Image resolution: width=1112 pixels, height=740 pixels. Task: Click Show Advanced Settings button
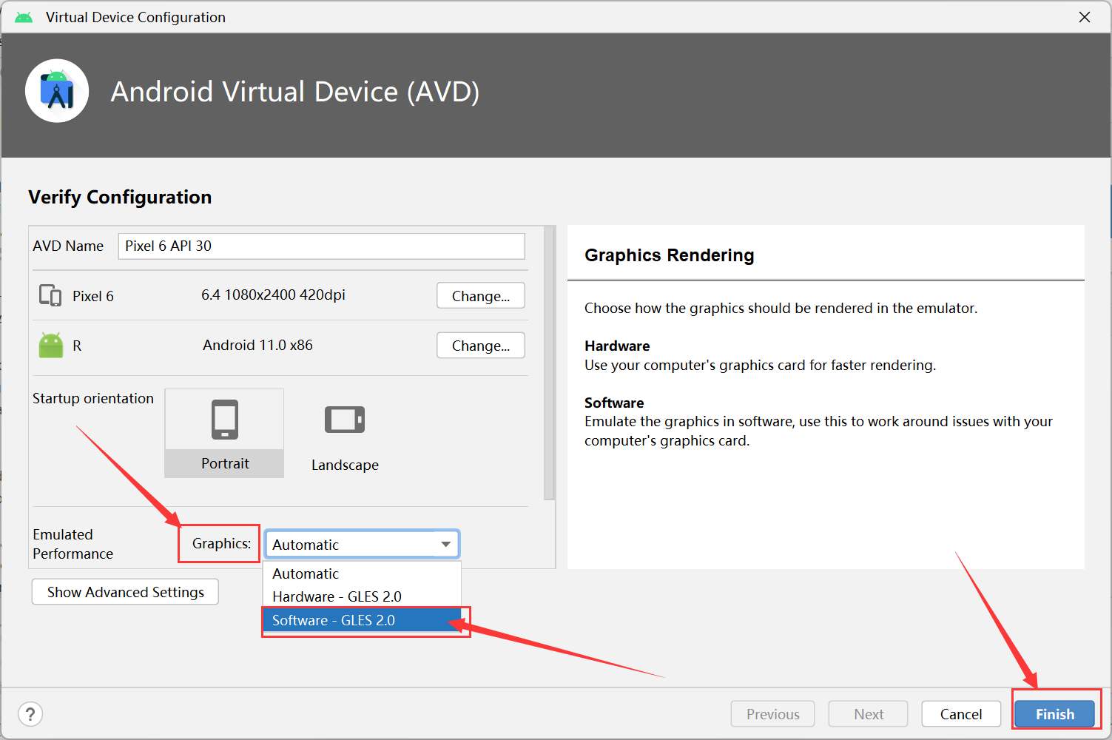coord(125,592)
